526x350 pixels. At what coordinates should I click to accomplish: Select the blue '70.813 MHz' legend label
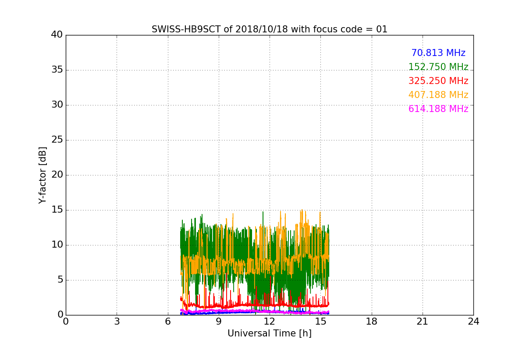438,53
